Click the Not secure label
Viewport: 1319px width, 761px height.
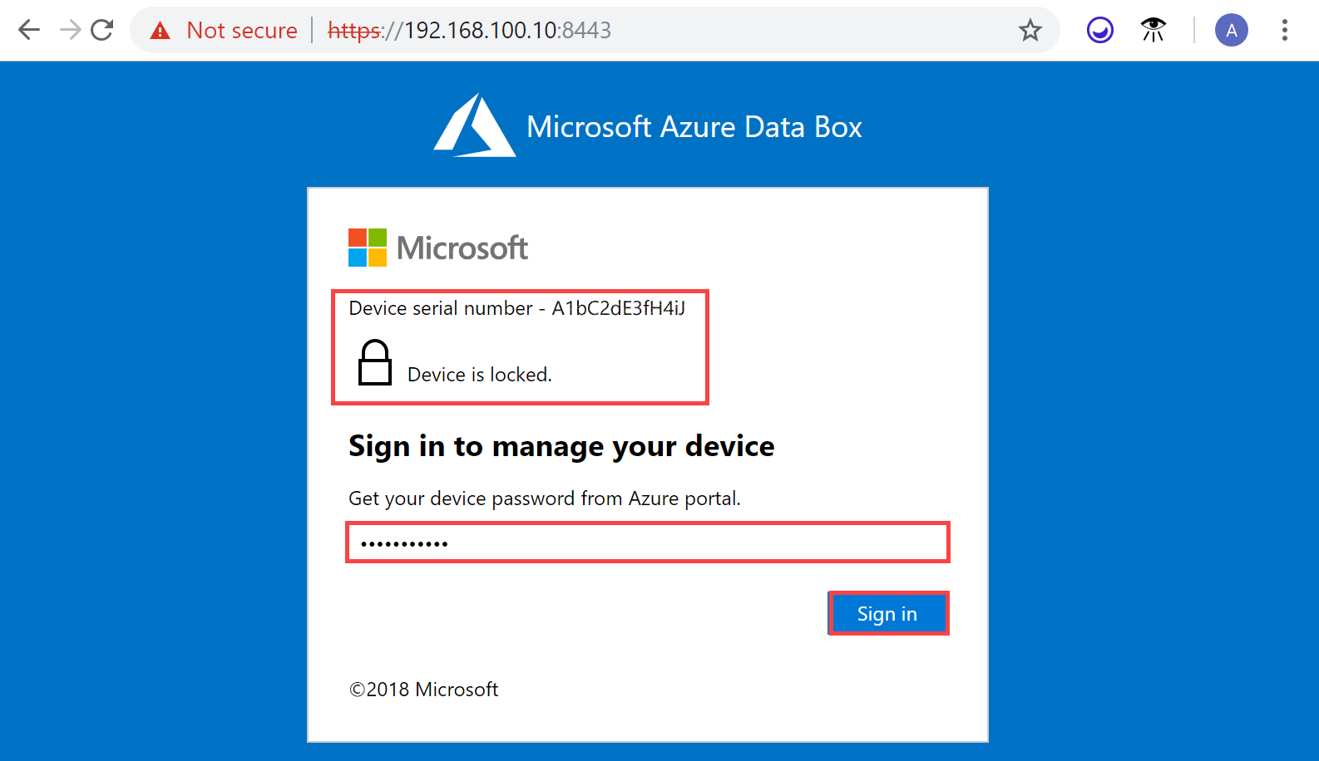(242, 31)
